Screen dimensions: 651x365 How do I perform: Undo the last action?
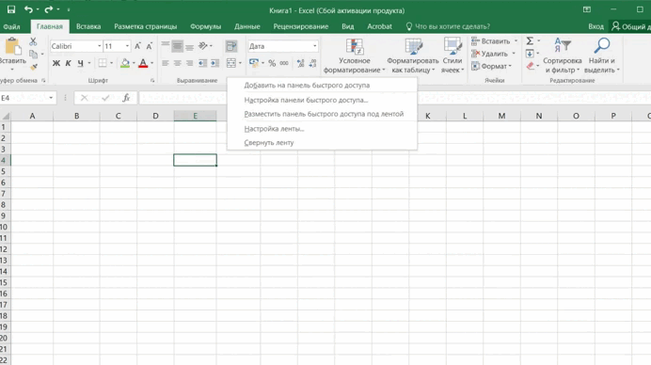[x=28, y=9]
